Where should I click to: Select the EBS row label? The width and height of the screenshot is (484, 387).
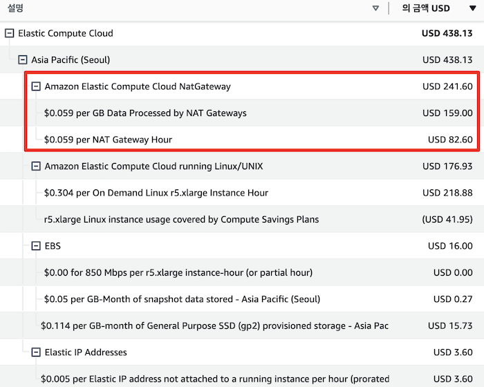click(53, 246)
